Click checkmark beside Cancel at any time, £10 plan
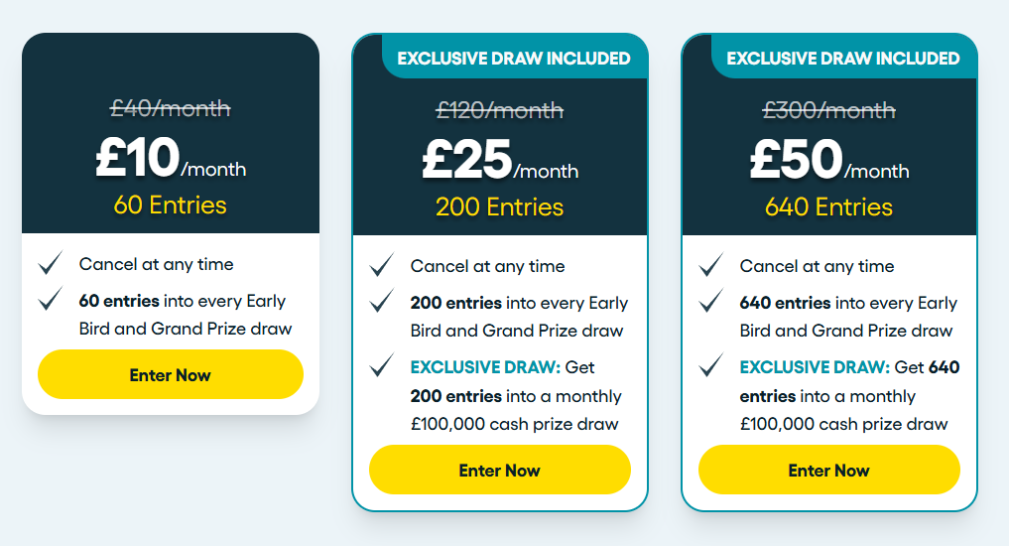1009x546 pixels. click(51, 263)
